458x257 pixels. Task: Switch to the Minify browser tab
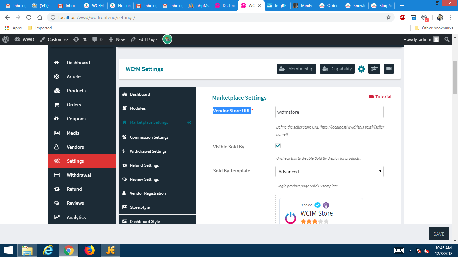click(x=303, y=6)
